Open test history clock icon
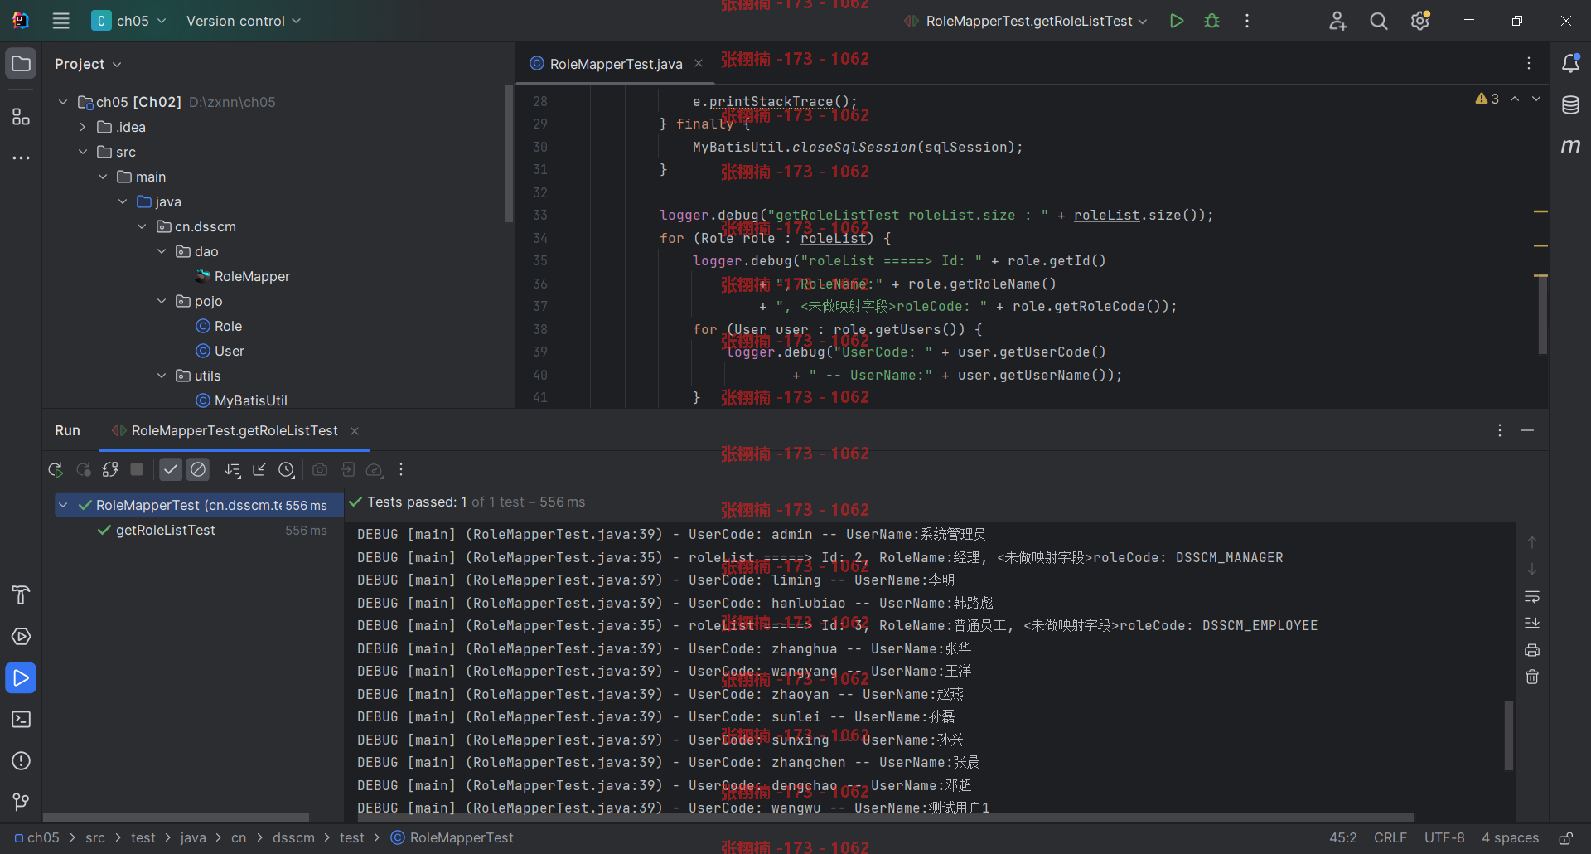This screenshot has width=1591, height=854. tap(287, 469)
